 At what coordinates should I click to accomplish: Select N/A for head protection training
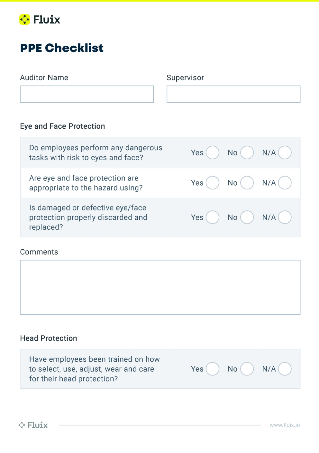tap(285, 369)
